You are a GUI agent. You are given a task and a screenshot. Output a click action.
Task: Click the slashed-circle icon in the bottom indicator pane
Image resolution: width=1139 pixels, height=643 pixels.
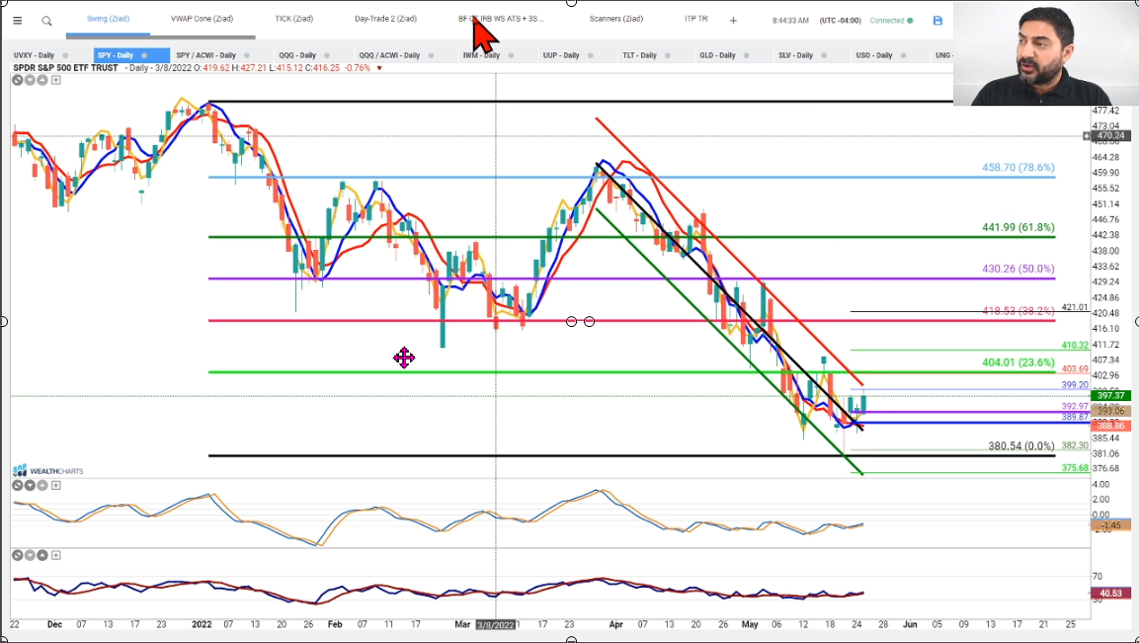tap(18, 555)
